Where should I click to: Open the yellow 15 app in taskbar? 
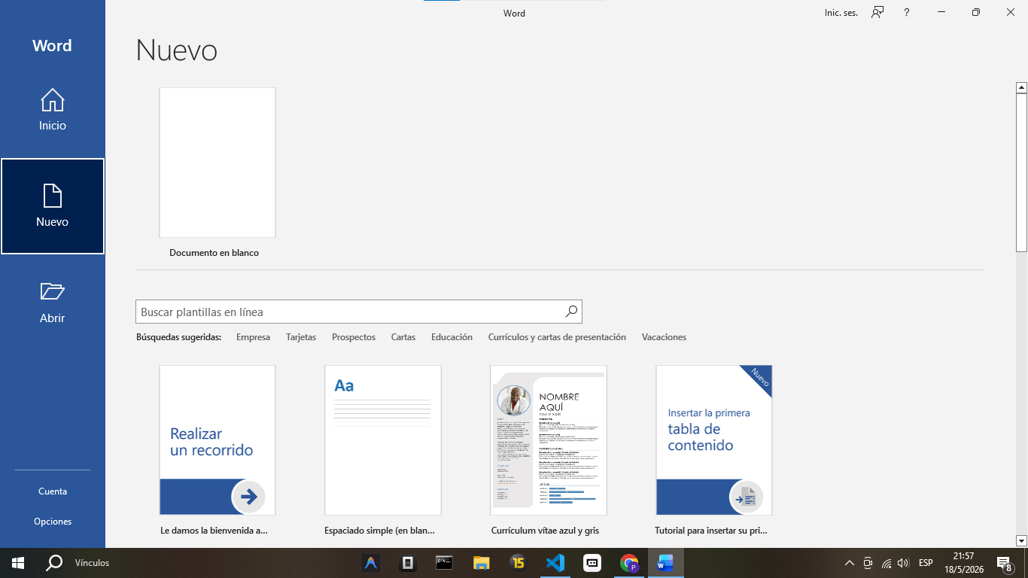point(518,563)
